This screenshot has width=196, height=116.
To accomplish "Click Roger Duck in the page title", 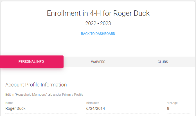I will click(x=131, y=13).
